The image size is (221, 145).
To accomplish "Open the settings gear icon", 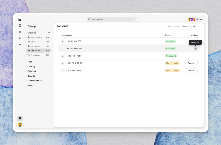I will [x=20, y=118].
